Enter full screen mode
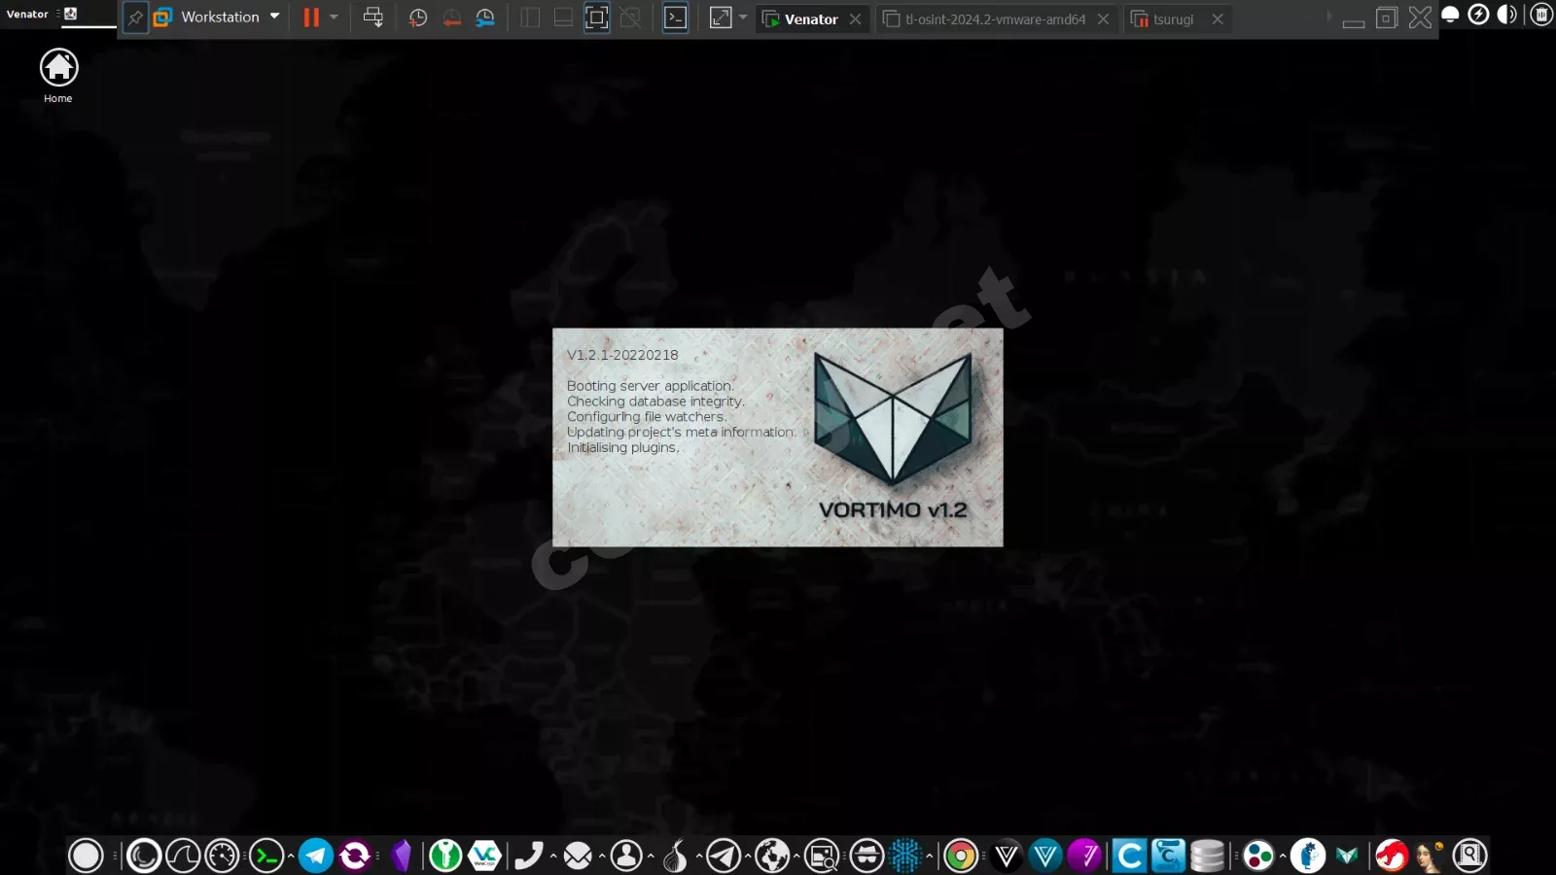This screenshot has width=1556, height=875. (597, 17)
